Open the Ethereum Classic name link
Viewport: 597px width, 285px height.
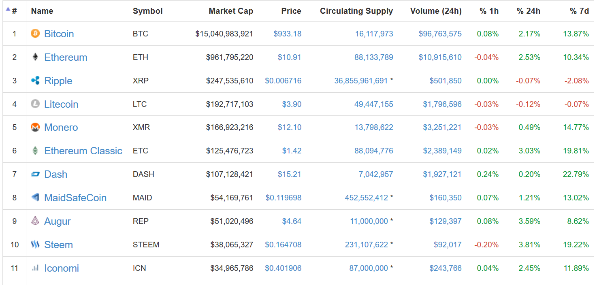tap(83, 151)
